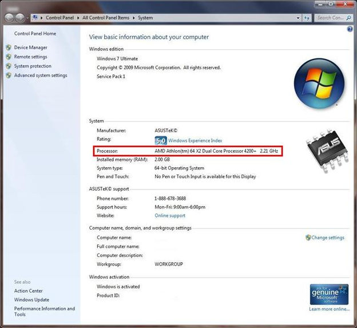Image resolution: width=357 pixels, height=328 pixels.
Task: Open the Windows Experience Index link
Action: pyautogui.click(x=195, y=141)
